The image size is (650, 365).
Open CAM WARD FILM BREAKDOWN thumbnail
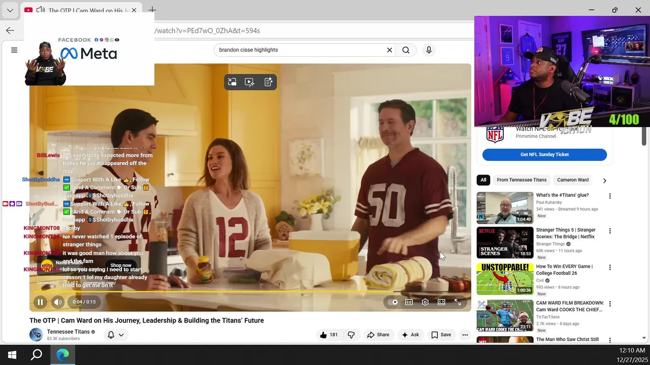click(x=505, y=315)
